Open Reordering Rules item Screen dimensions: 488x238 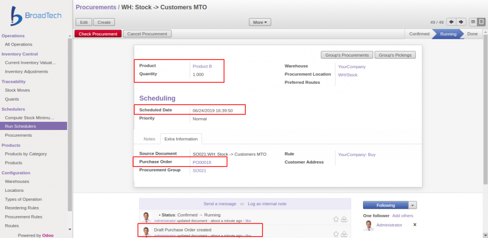[22, 208]
